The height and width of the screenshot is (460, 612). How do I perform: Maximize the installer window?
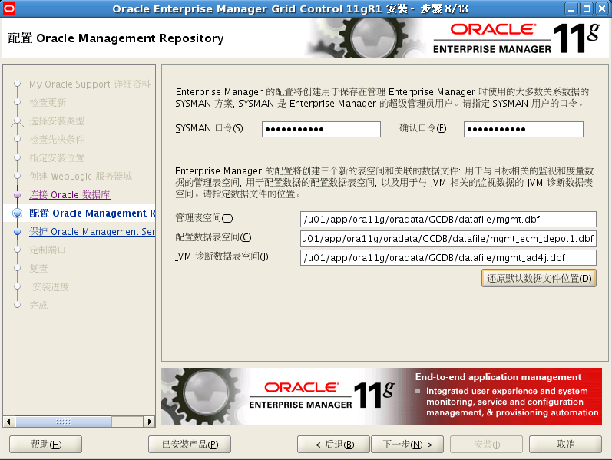[586, 8]
